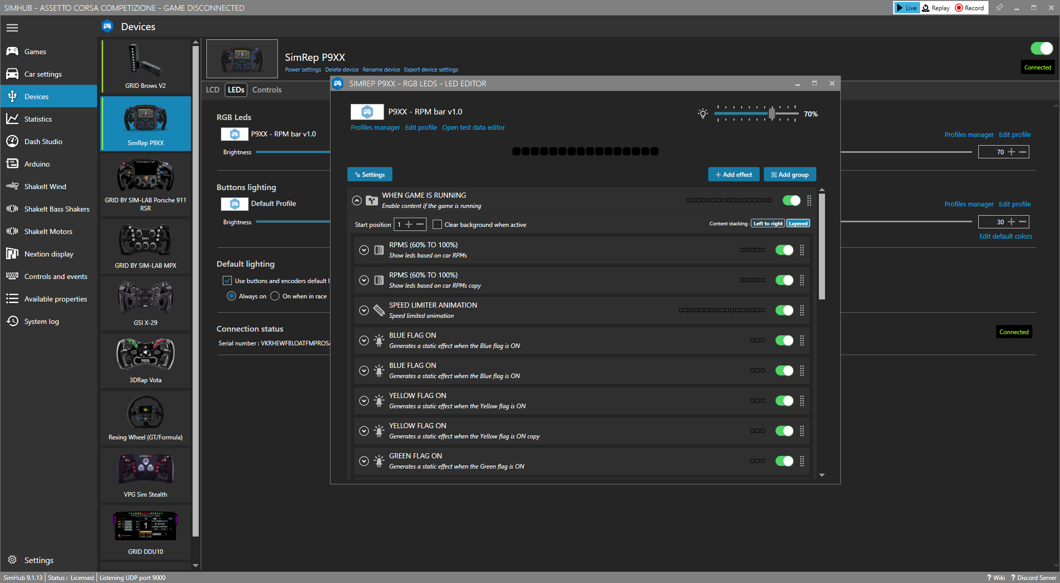Image resolution: width=1060 pixels, height=583 pixels.
Task: Expand the Yellow Flag On copy effect
Action: (364, 431)
